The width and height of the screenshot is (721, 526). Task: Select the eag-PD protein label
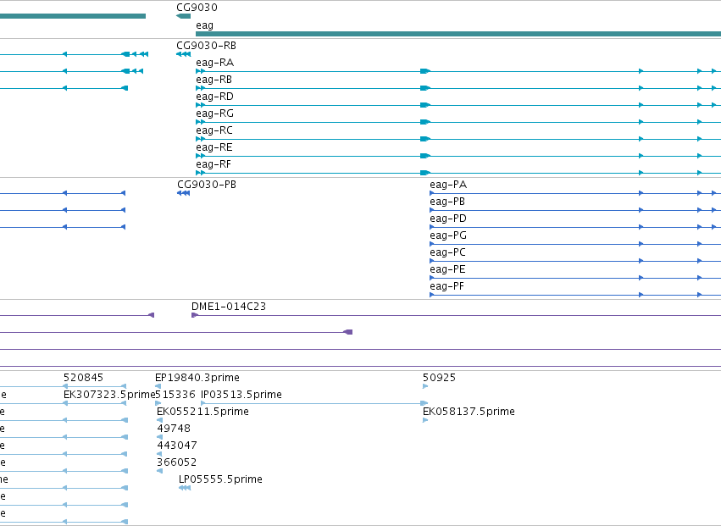(448, 219)
